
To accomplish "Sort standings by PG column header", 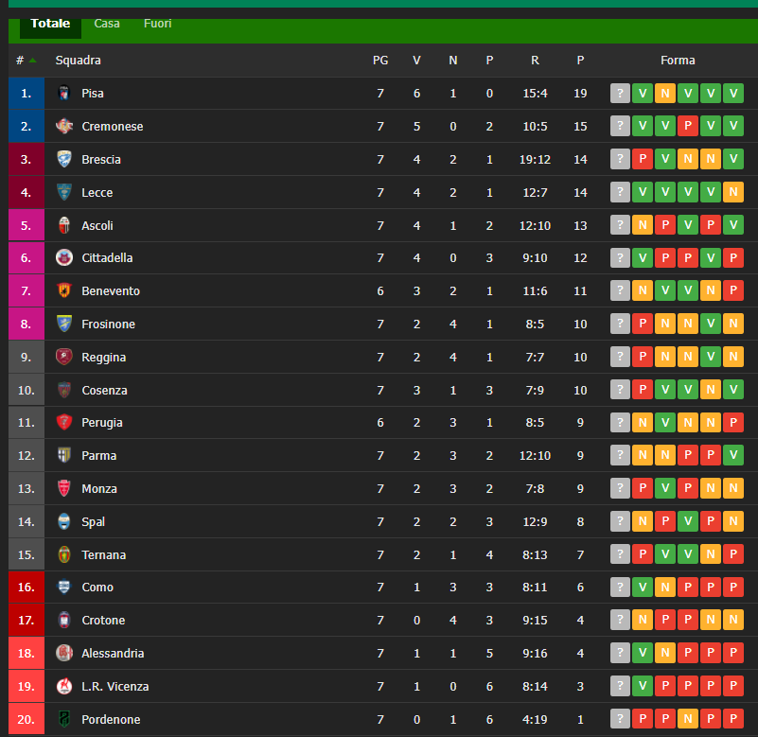I will 380,61.
